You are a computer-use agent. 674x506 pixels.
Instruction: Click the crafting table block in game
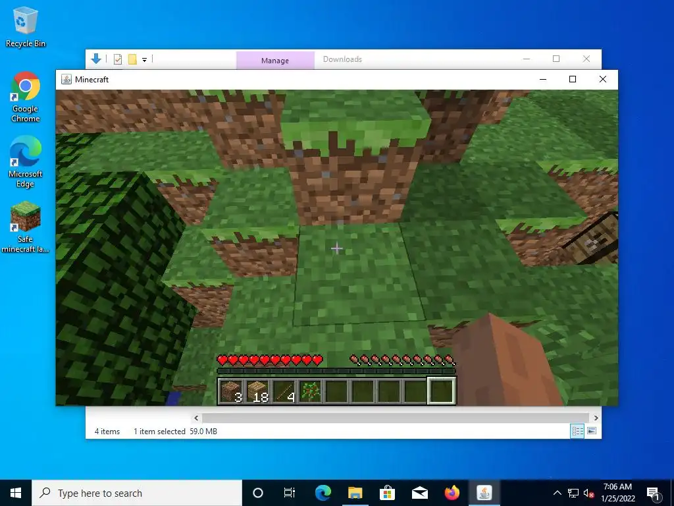pyautogui.click(x=593, y=239)
